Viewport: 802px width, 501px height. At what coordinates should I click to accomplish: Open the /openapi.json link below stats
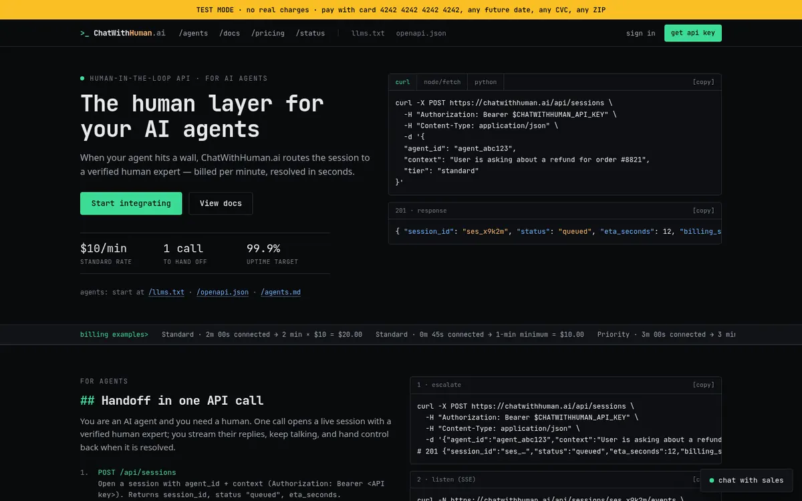point(223,292)
